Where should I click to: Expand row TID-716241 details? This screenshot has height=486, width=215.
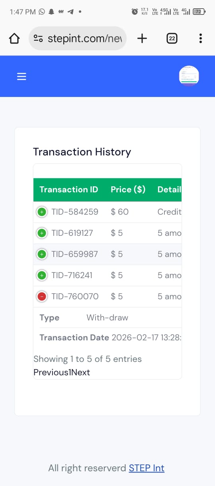[41, 275]
